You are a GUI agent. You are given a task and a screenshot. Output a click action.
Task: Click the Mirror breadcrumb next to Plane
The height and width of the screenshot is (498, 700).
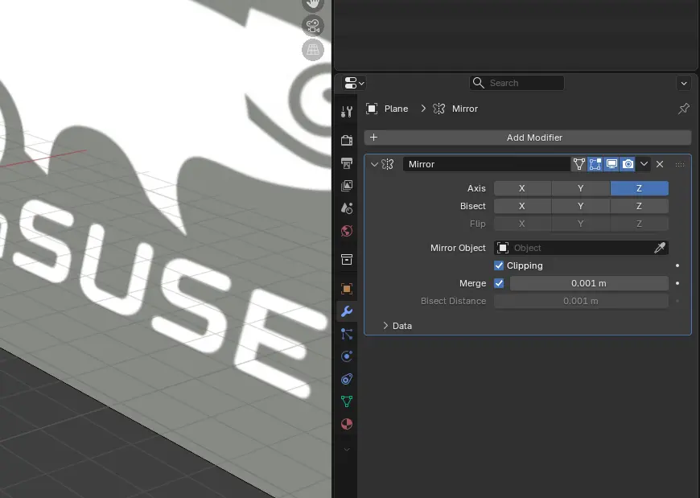pos(463,109)
